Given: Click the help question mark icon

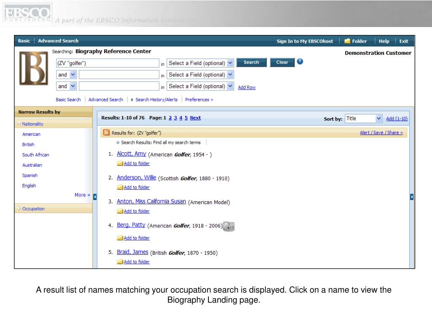Looking at the screenshot, I should coord(300,62).
